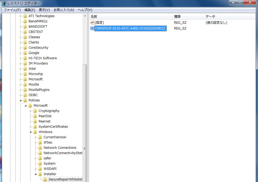This screenshot has width=258, height=182.
Task: Click the Google folder icon
Action: point(25,53)
